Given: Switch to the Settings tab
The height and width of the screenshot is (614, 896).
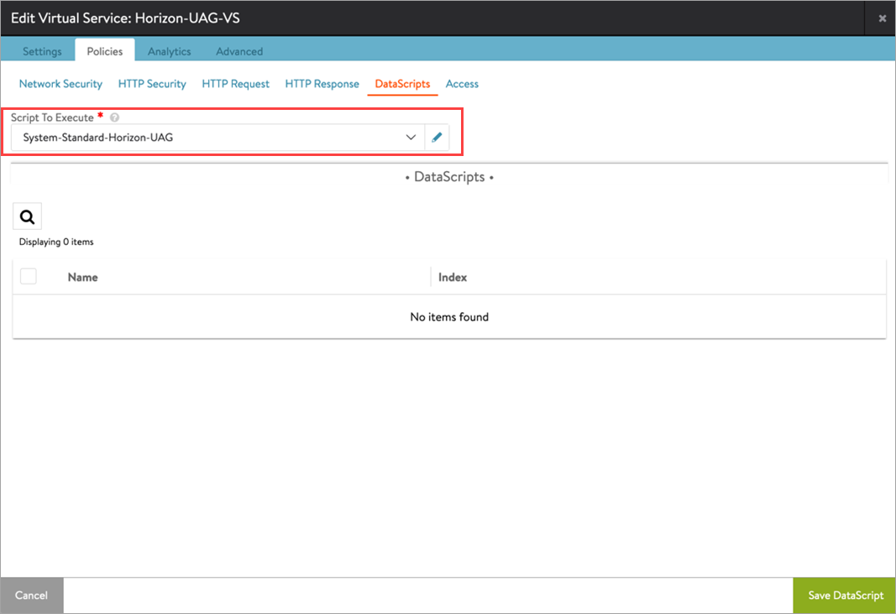Looking at the screenshot, I should [42, 51].
